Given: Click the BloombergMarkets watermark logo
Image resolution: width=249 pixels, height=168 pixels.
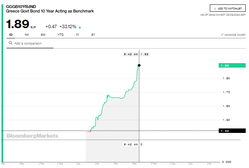Looking at the screenshot, I should (32, 136).
